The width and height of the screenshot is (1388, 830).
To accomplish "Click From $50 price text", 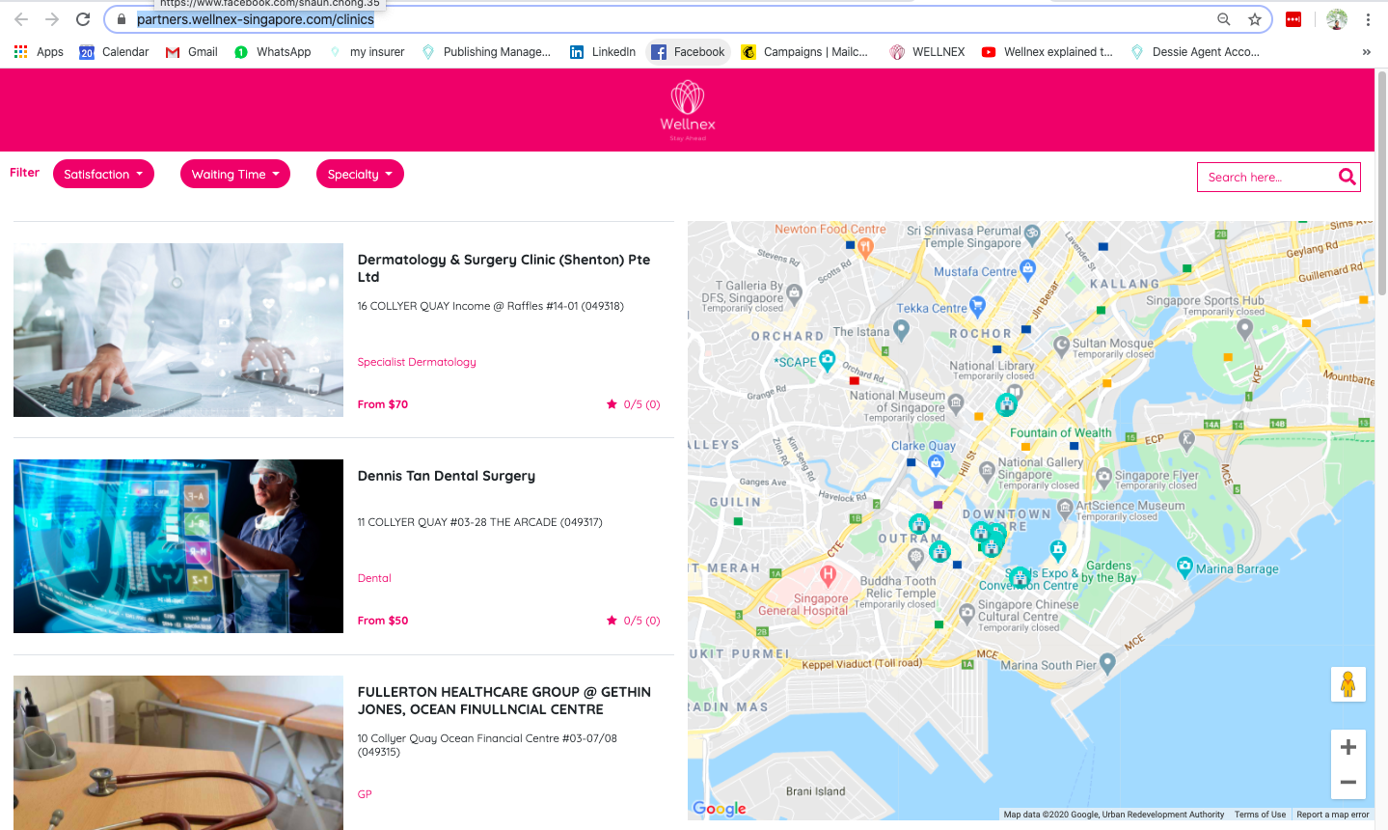I will coord(383,621).
